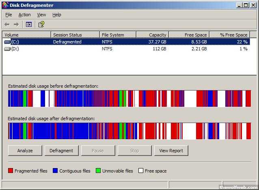Click the Unmovable files legend label
The width and height of the screenshot is (259, 190).
pyautogui.click(x=118, y=171)
